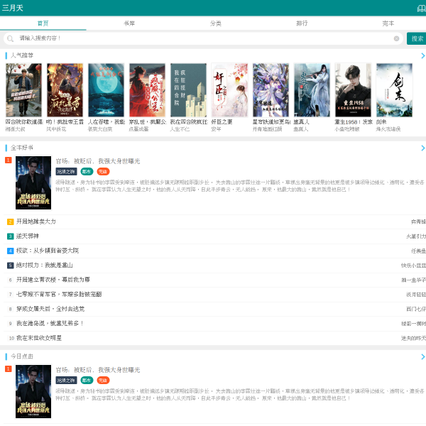Open the 完本 tab
Image resolution: width=426 pixels, height=426 pixels.
[x=388, y=23]
